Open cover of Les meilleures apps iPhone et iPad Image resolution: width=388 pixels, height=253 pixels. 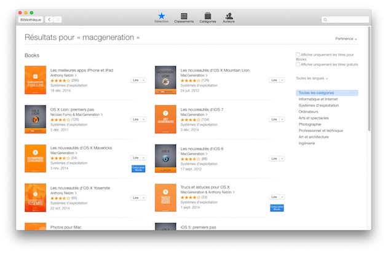tap(36, 80)
